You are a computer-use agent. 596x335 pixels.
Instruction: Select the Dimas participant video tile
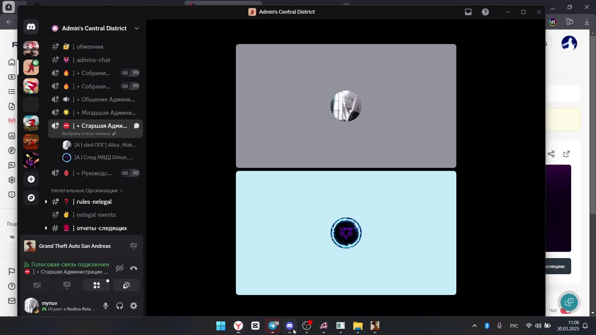pyautogui.click(x=346, y=233)
